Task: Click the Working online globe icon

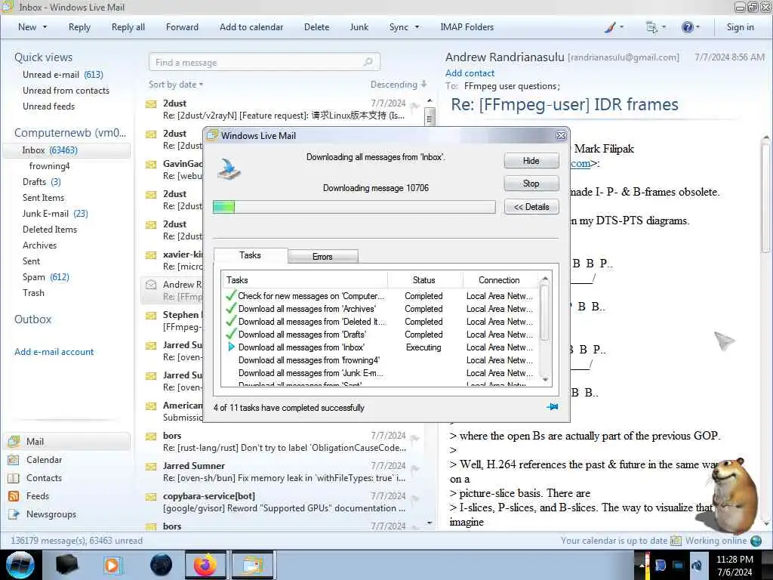Action: click(756, 541)
